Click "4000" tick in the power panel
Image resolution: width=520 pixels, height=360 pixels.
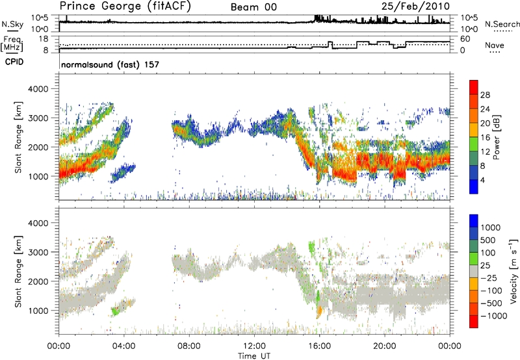tap(38, 89)
